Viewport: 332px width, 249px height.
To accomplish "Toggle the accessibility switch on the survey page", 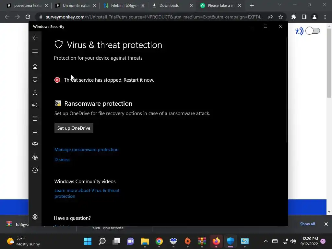I will coord(313,31).
